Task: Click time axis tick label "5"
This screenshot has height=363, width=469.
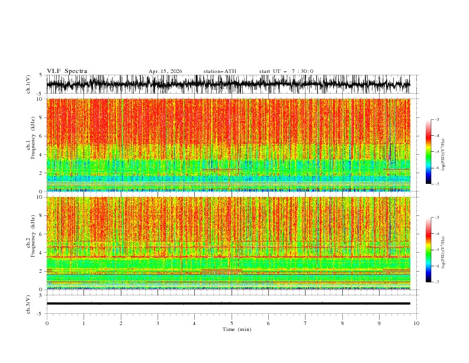Action: pyautogui.click(x=232, y=323)
